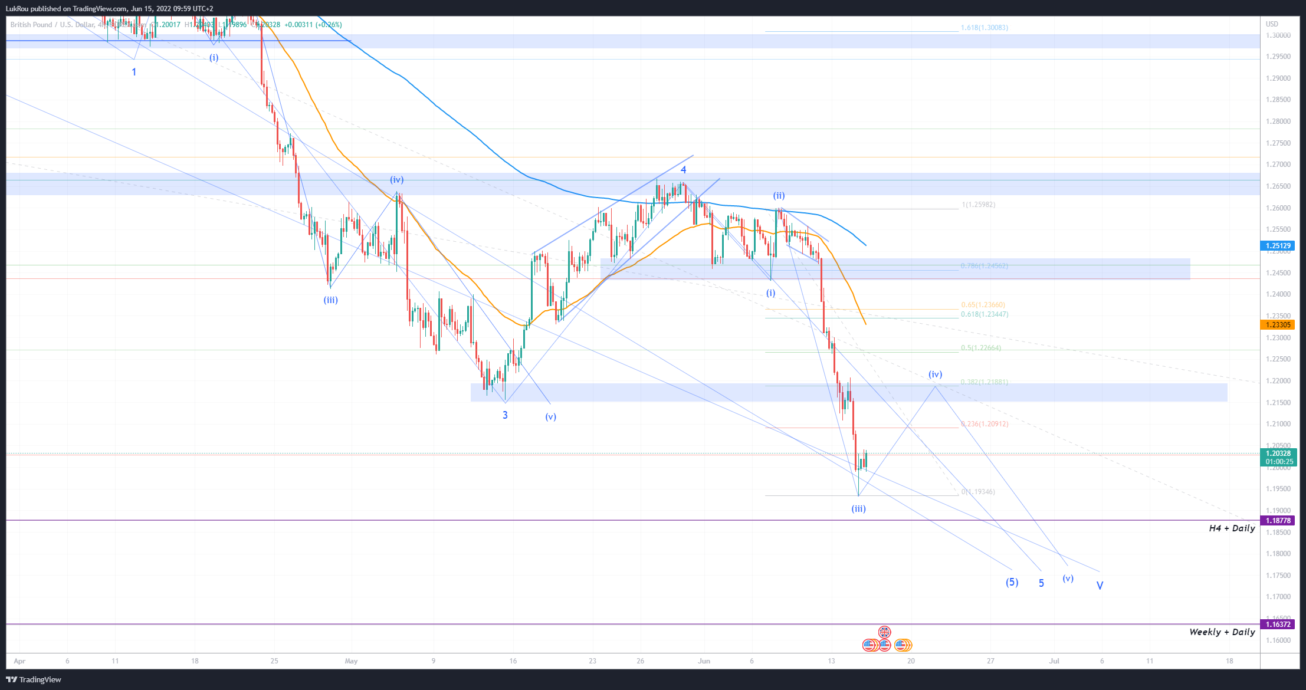This screenshot has height=690, width=1306.
Task: Click the British Pound / U.S. Dollar title
Action: coord(52,25)
